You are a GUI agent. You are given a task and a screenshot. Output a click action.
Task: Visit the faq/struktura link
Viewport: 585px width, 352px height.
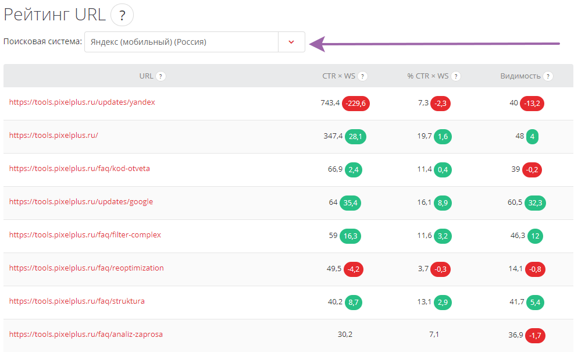coord(77,301)
